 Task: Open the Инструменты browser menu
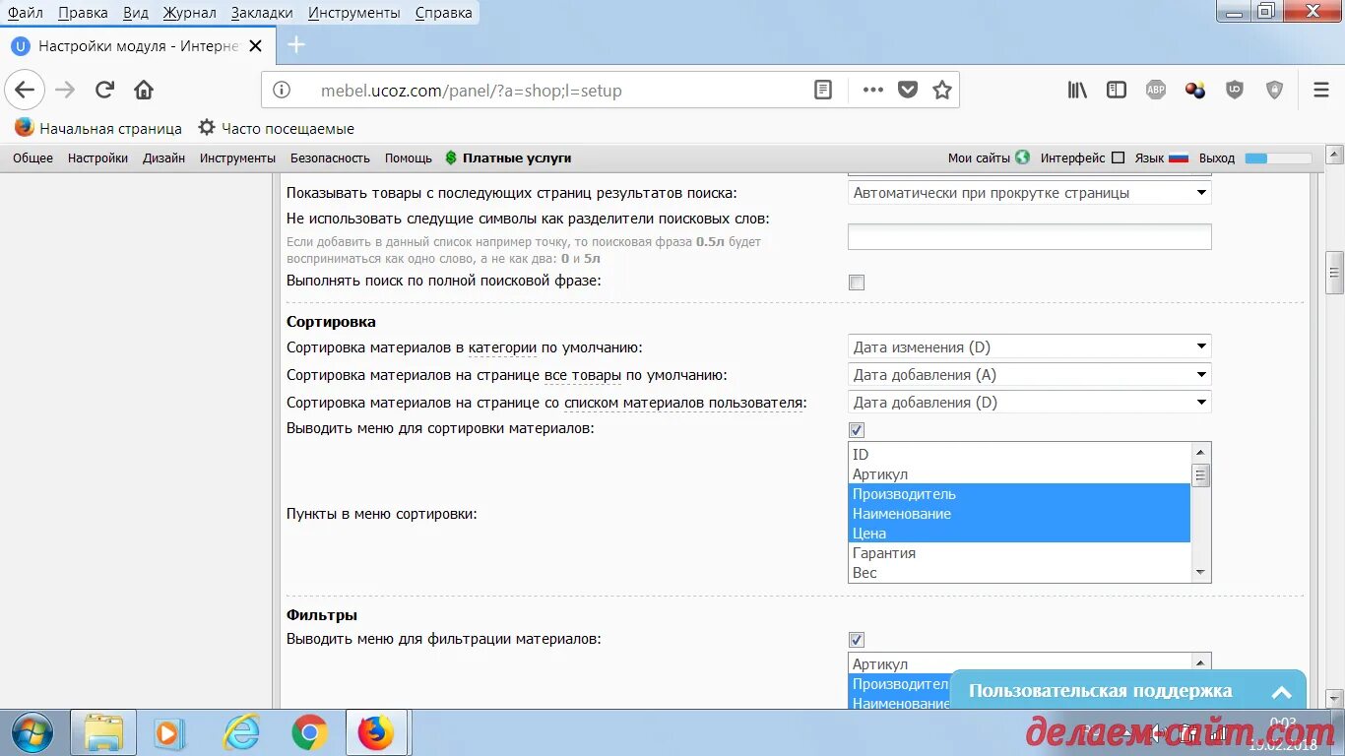[x=354, y=13]
